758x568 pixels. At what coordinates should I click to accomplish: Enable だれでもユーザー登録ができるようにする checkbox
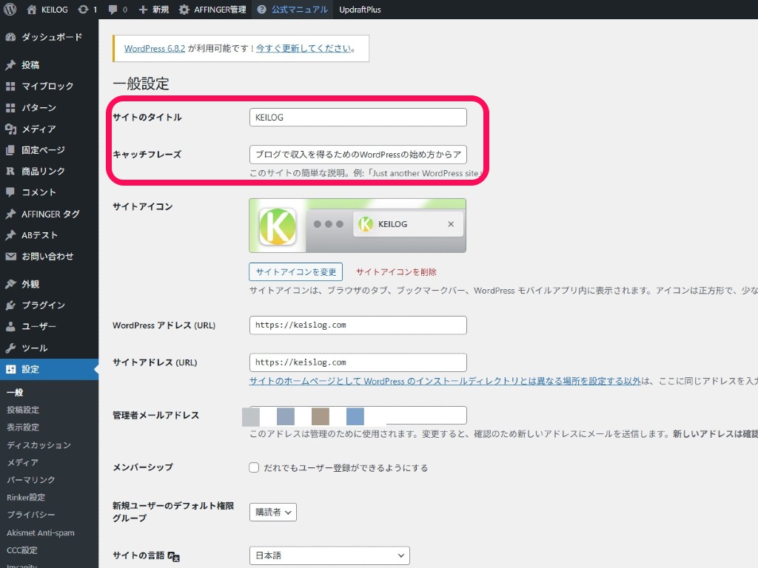[x=254, y=467]
